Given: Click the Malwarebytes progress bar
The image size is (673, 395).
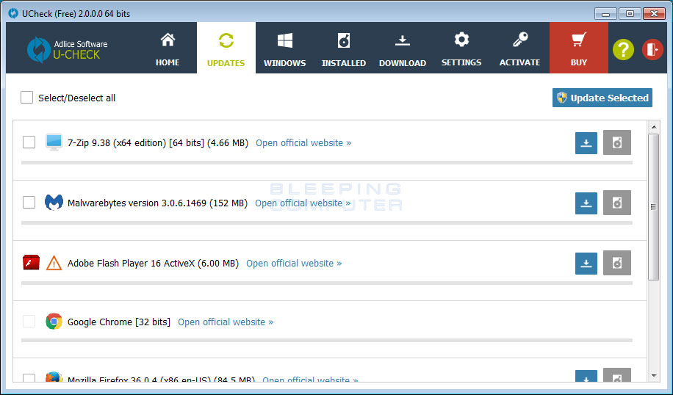Looking at the screenshot, I should (327, 222).
